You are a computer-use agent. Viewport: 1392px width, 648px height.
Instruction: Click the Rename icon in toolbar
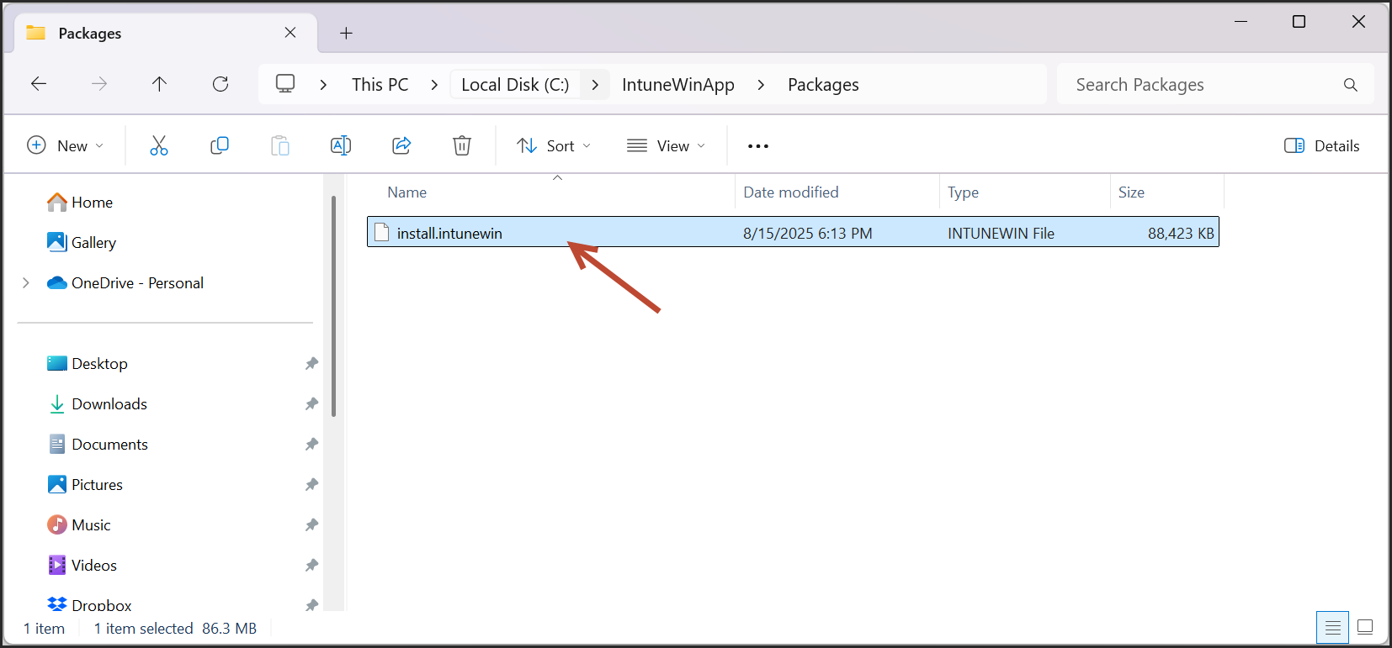pos(341,145)
